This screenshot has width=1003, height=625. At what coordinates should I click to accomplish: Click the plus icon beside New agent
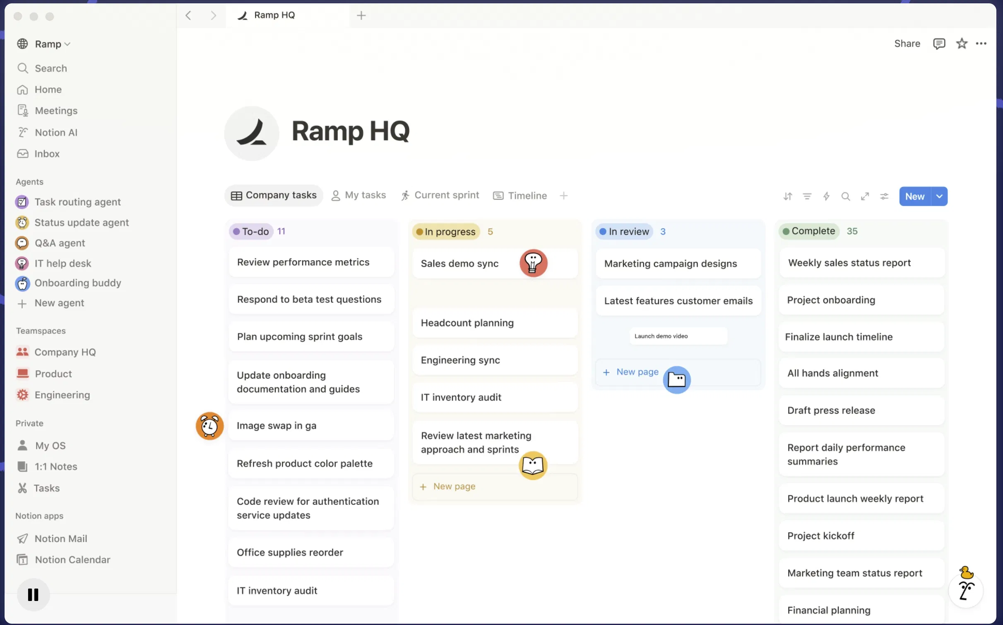point(22,303)
